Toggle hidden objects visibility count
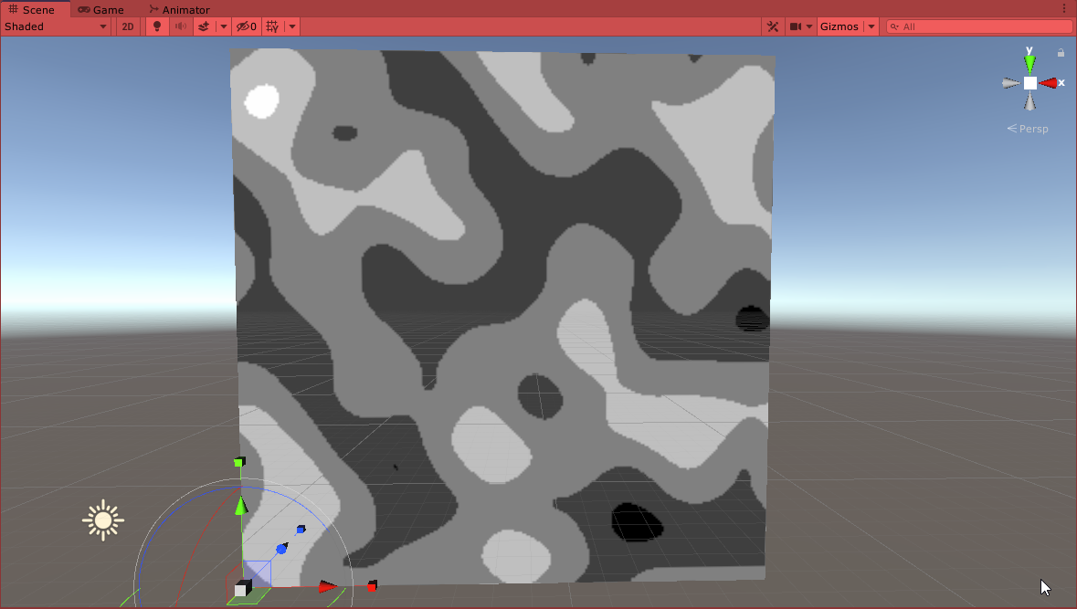Screen dimensions: 1077x609 (x=247, y=26)
